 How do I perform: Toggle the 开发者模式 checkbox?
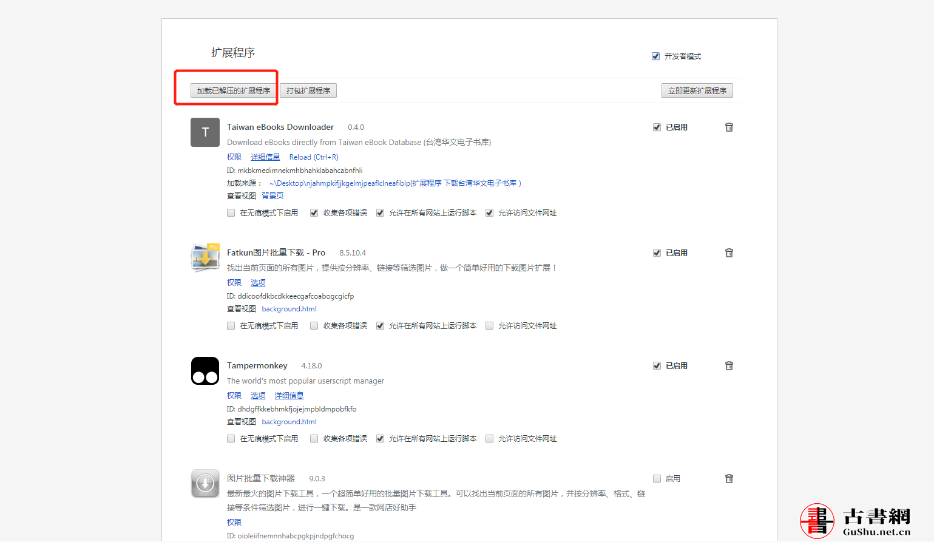(655, 56)
